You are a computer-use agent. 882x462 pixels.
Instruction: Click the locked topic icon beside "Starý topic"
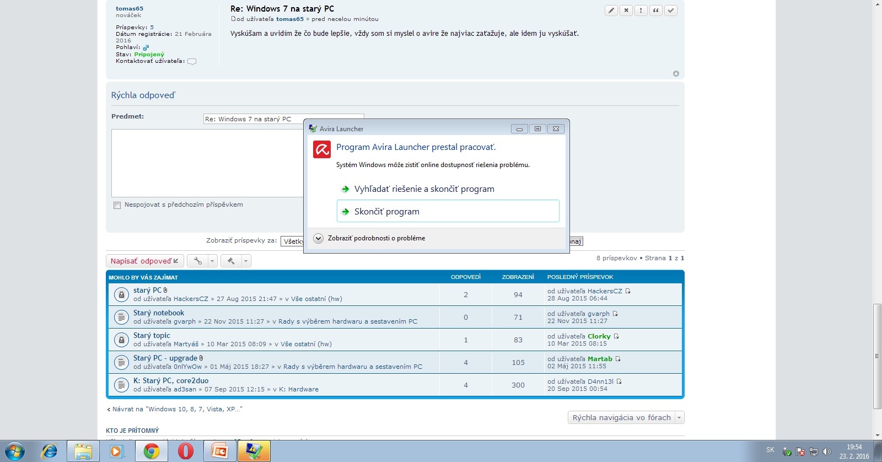pyautogui.click(x=121, y=340)
